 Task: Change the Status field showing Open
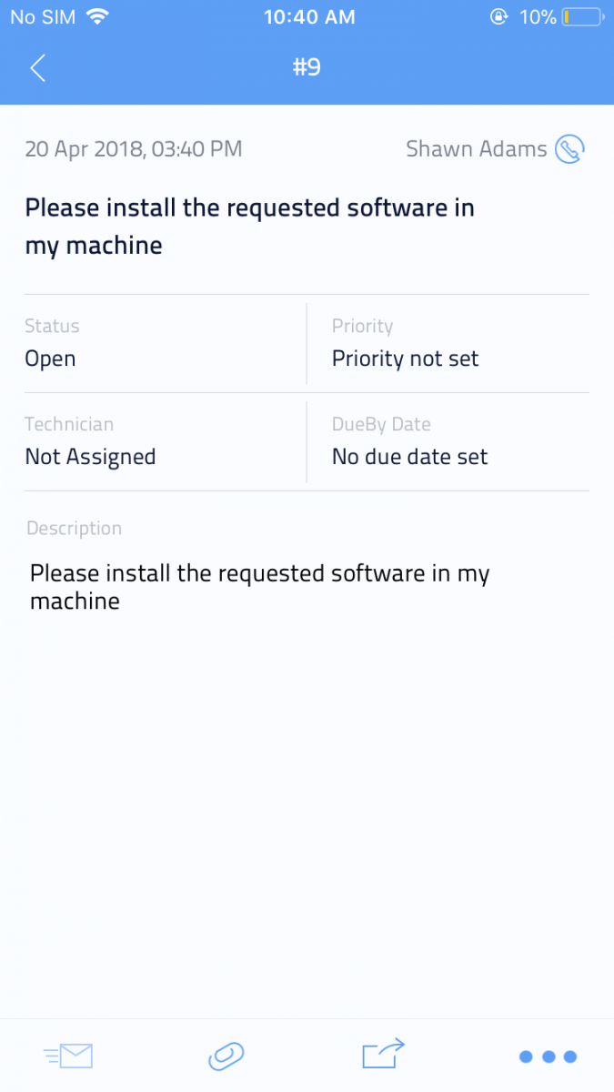click(x=50, y=359)
